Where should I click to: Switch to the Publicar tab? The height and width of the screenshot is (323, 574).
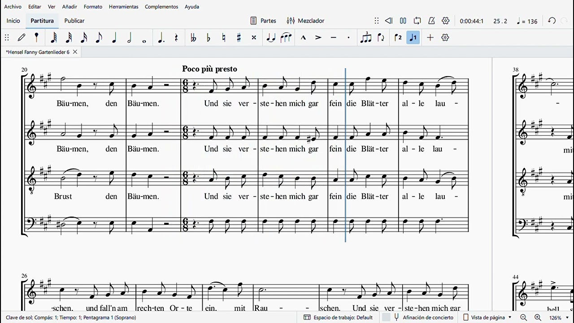point(74,21)
